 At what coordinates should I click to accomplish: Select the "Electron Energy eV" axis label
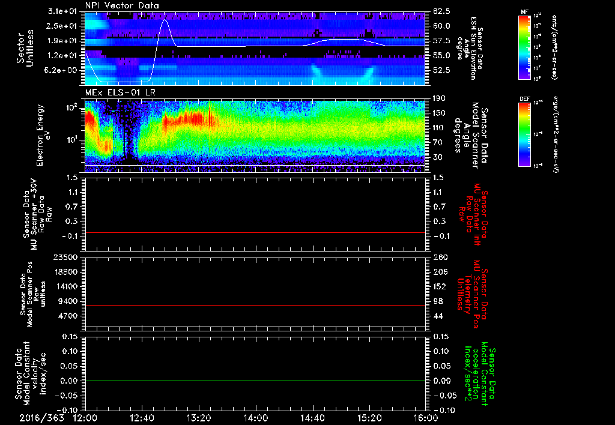click(x=44, y=135)
